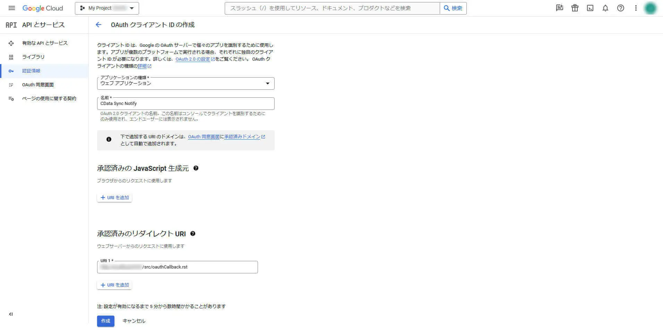Click the OAuth クライアント ID の作成 title

pos(153,25)
